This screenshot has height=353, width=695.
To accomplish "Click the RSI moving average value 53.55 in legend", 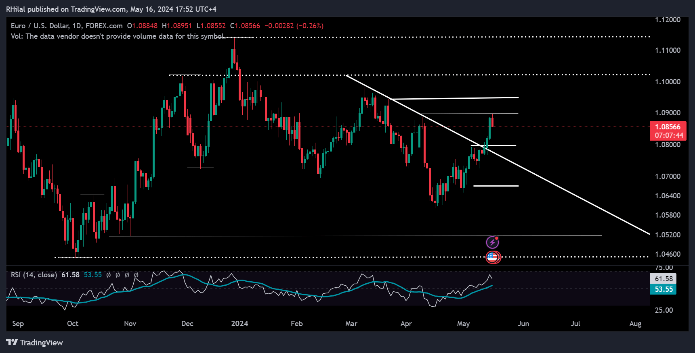I will click(x=93, y=275).
